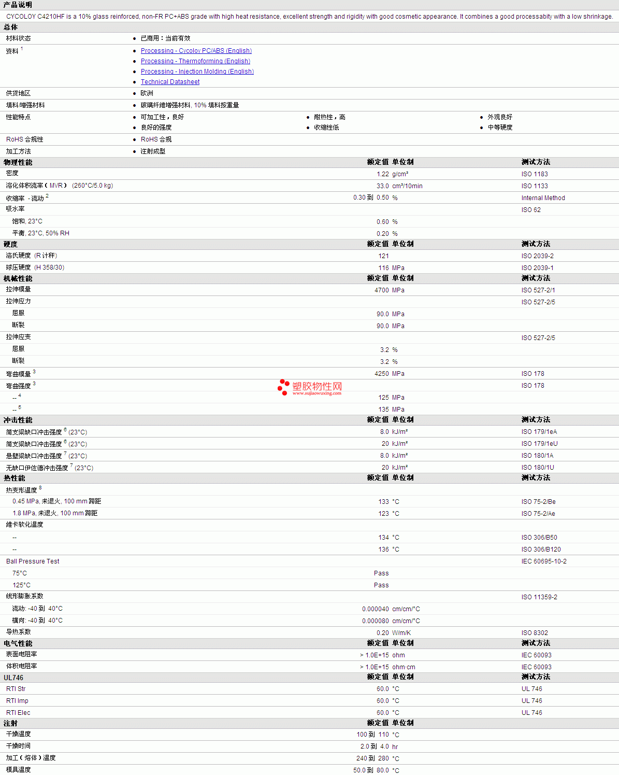This screenshot has height=775, width=619.
Task: Click Pass result for 125°C
Action: point(381,585)
